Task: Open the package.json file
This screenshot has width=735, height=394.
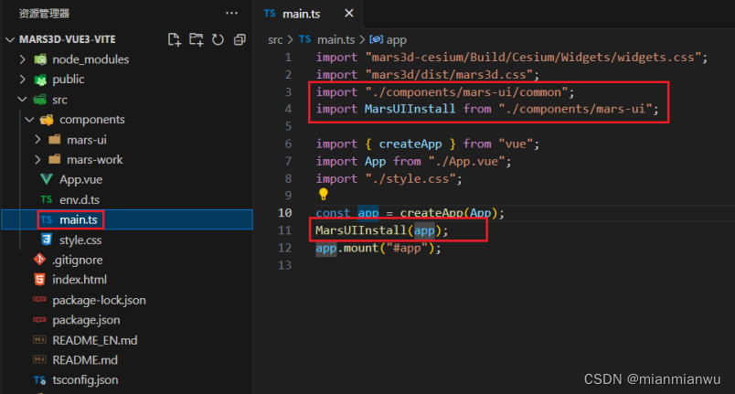Action: point(88,320)
